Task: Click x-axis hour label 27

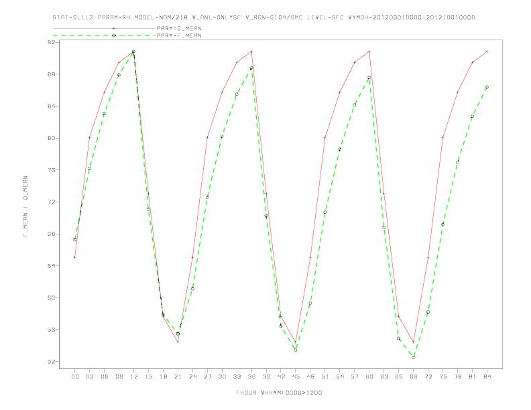Action: [207, 377]
